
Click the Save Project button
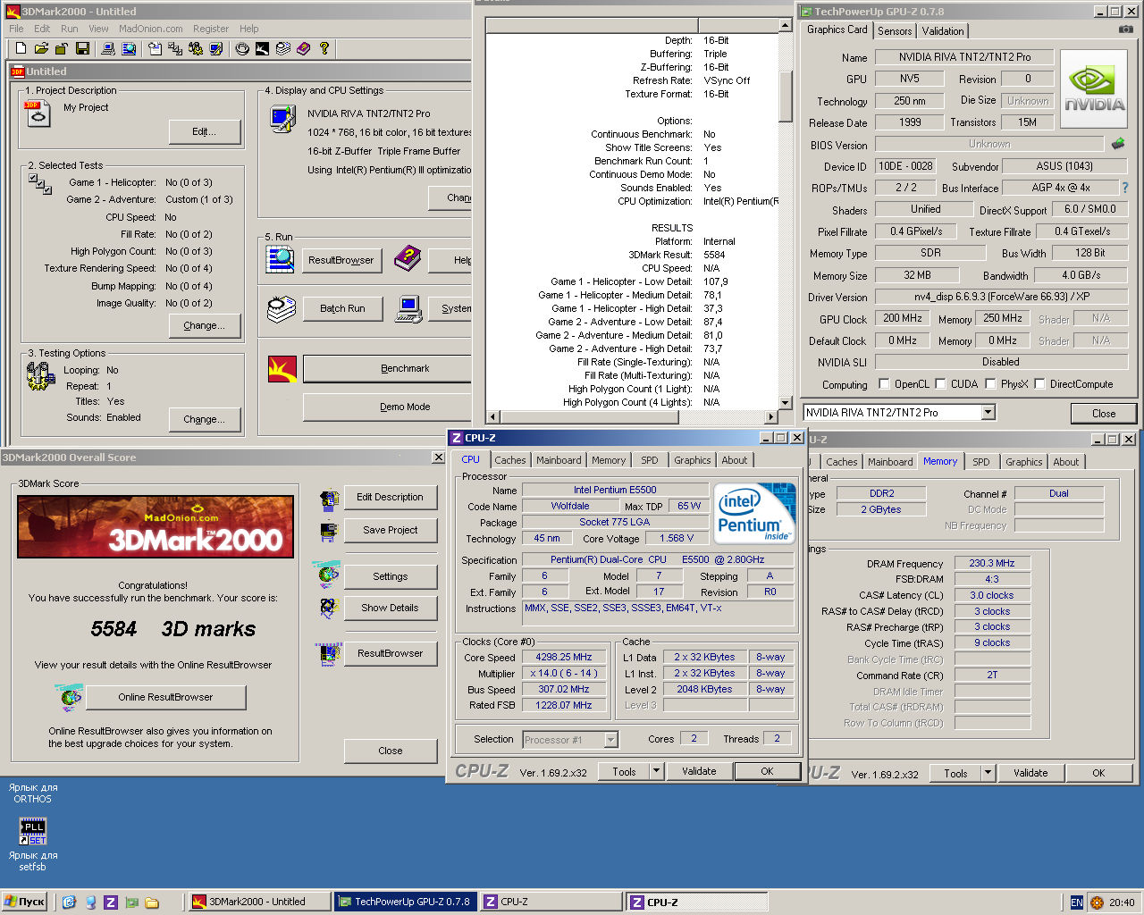(x=391, y=530)
